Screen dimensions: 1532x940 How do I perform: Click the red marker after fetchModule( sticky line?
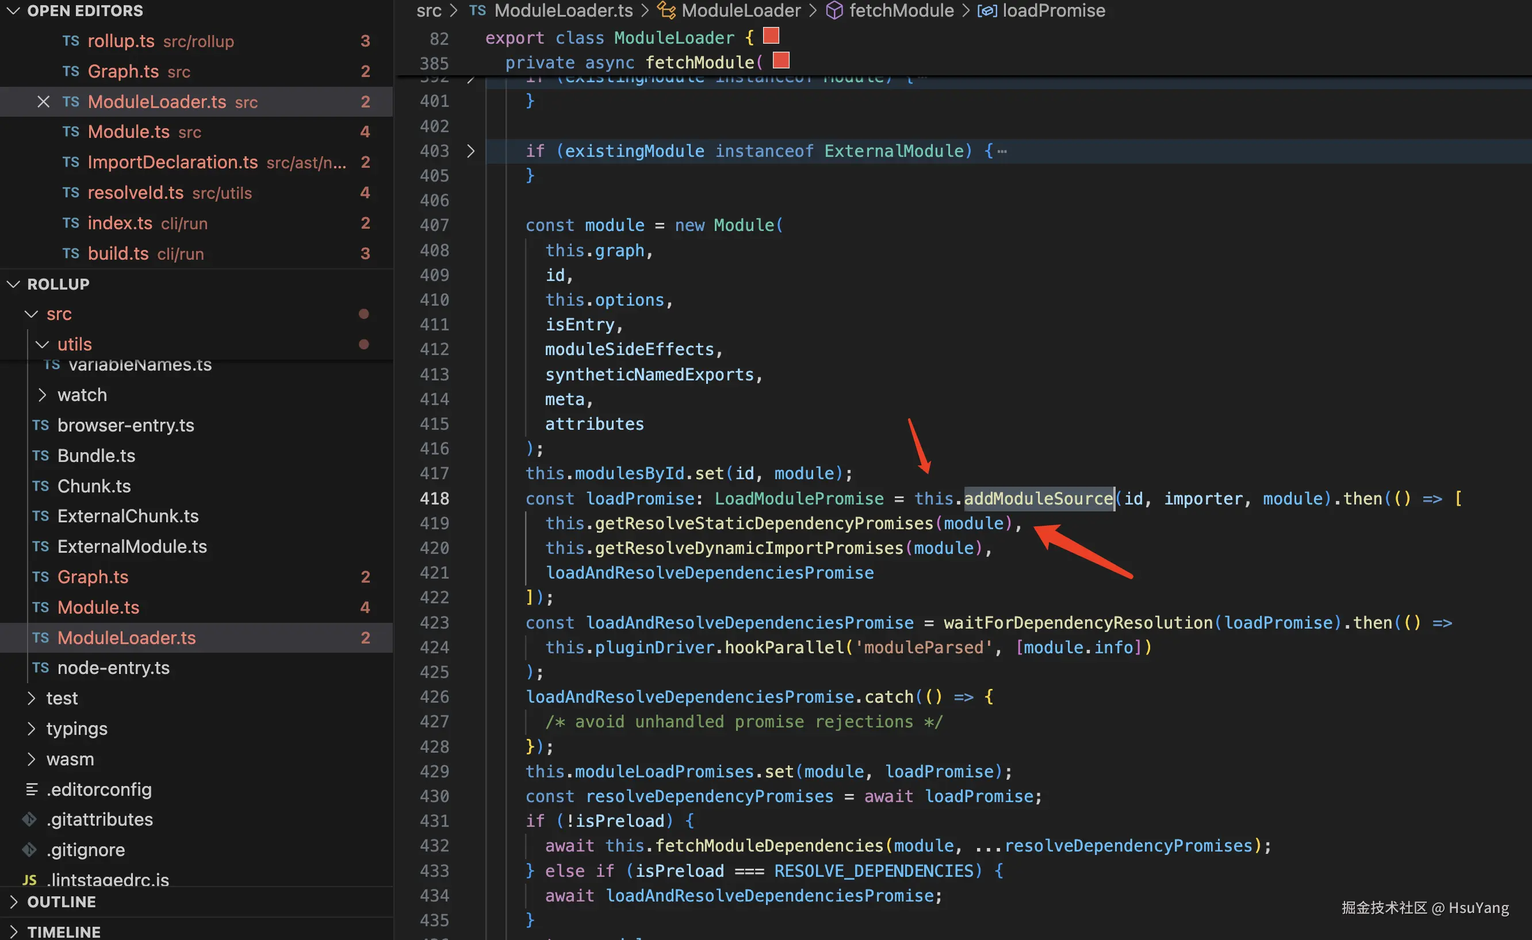(x=780, y=60)
